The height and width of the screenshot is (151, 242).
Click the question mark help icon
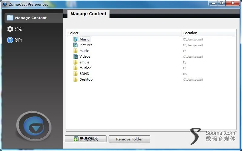pos(10,40)
